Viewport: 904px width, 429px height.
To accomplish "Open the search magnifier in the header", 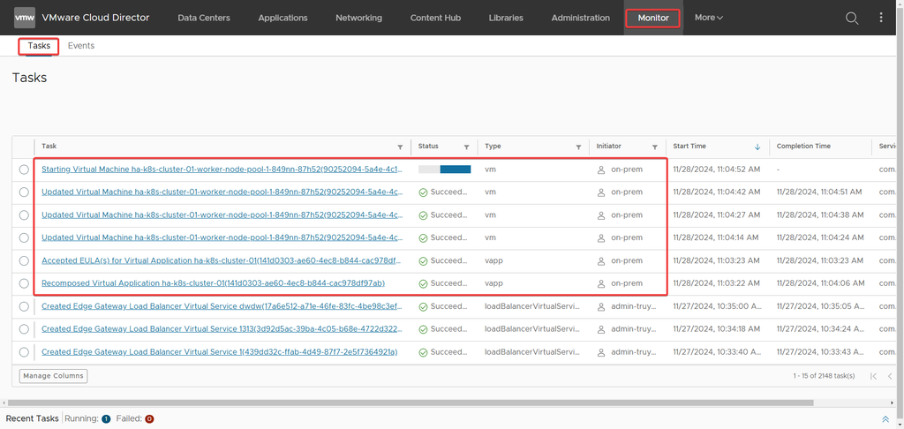I will (x=852, y=18).
